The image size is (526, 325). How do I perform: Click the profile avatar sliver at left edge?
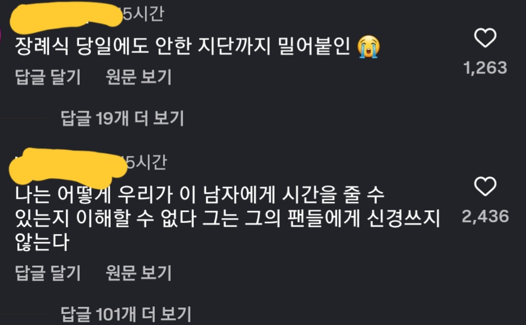click(1, 34)
